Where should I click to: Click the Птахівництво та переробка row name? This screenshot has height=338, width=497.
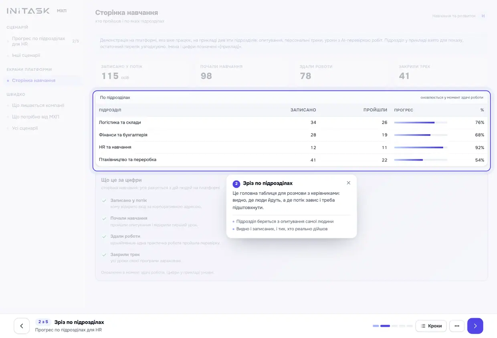pos(127,160)
